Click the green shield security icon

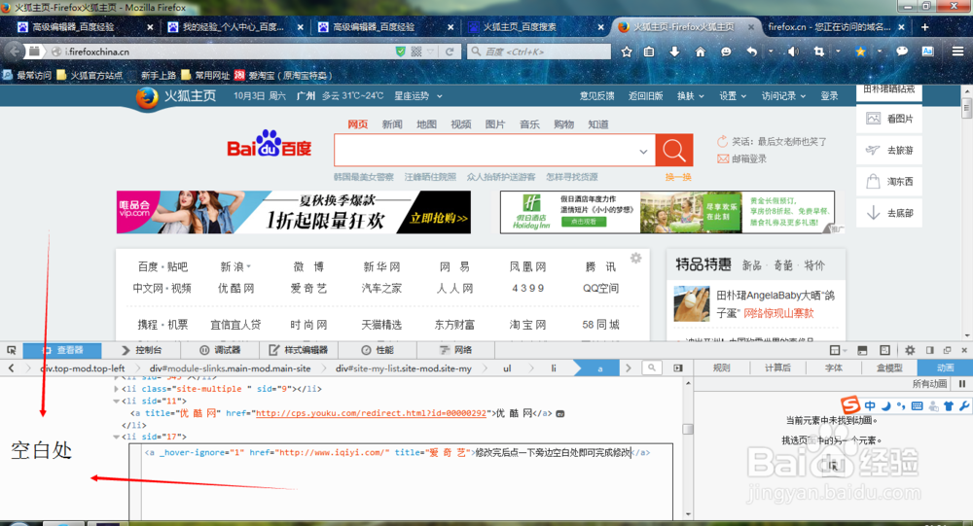[x=400, y=52]
